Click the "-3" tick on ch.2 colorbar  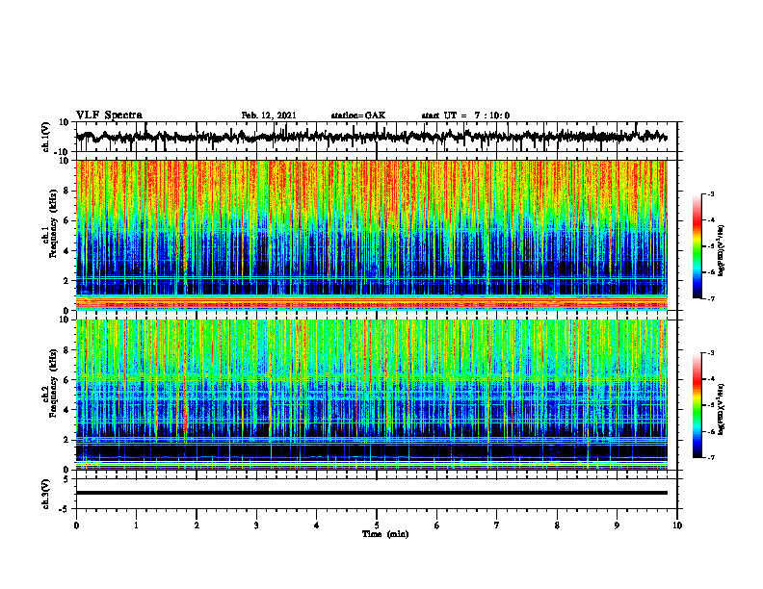click(x=710, y=353)
